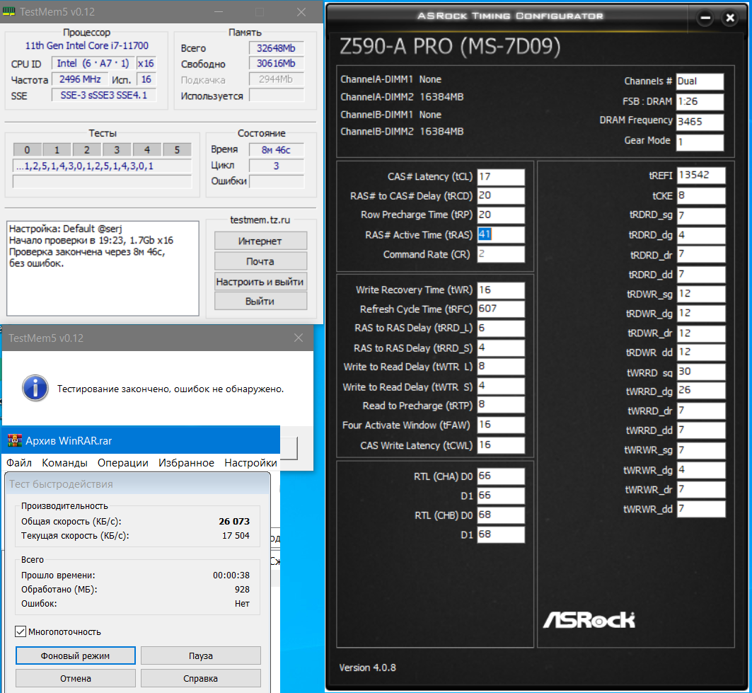Image resolution: width=752 pixels, height=693 pixels.
Task: Open the Операции menu in WinRAR
Action: [123, 463]
